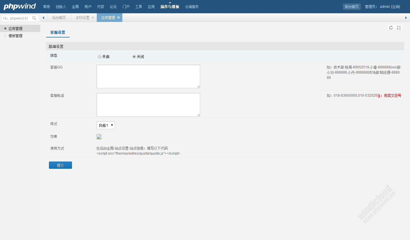Switch to the 水印设置 tab
Viewport: 410px width, 240px height.
coord(82,18)
